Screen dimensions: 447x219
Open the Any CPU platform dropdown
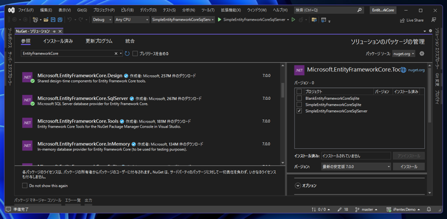click(132, 20)
